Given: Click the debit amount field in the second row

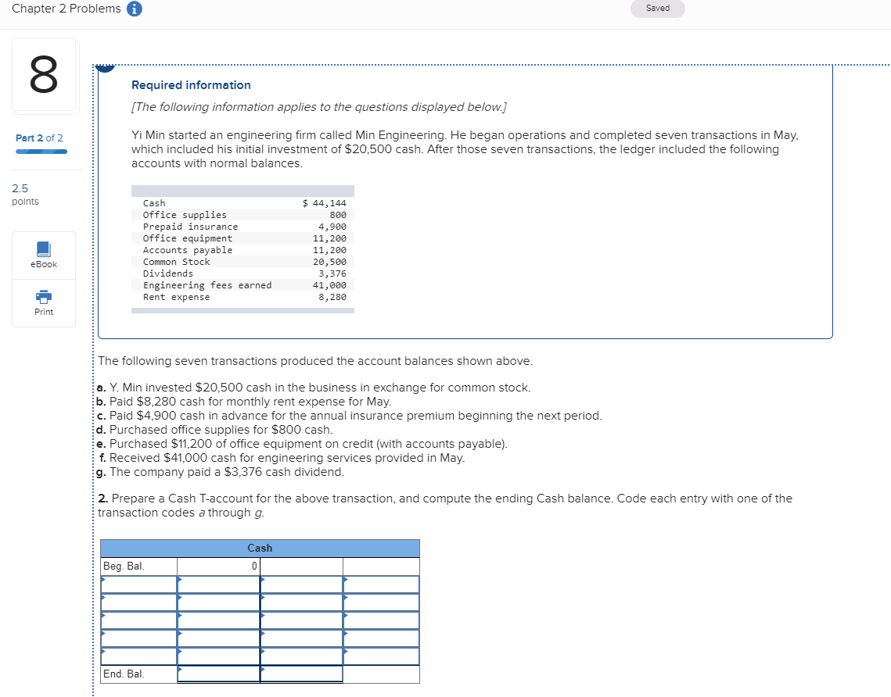Looking at the screenshot, I should click(x=219, y=602).
